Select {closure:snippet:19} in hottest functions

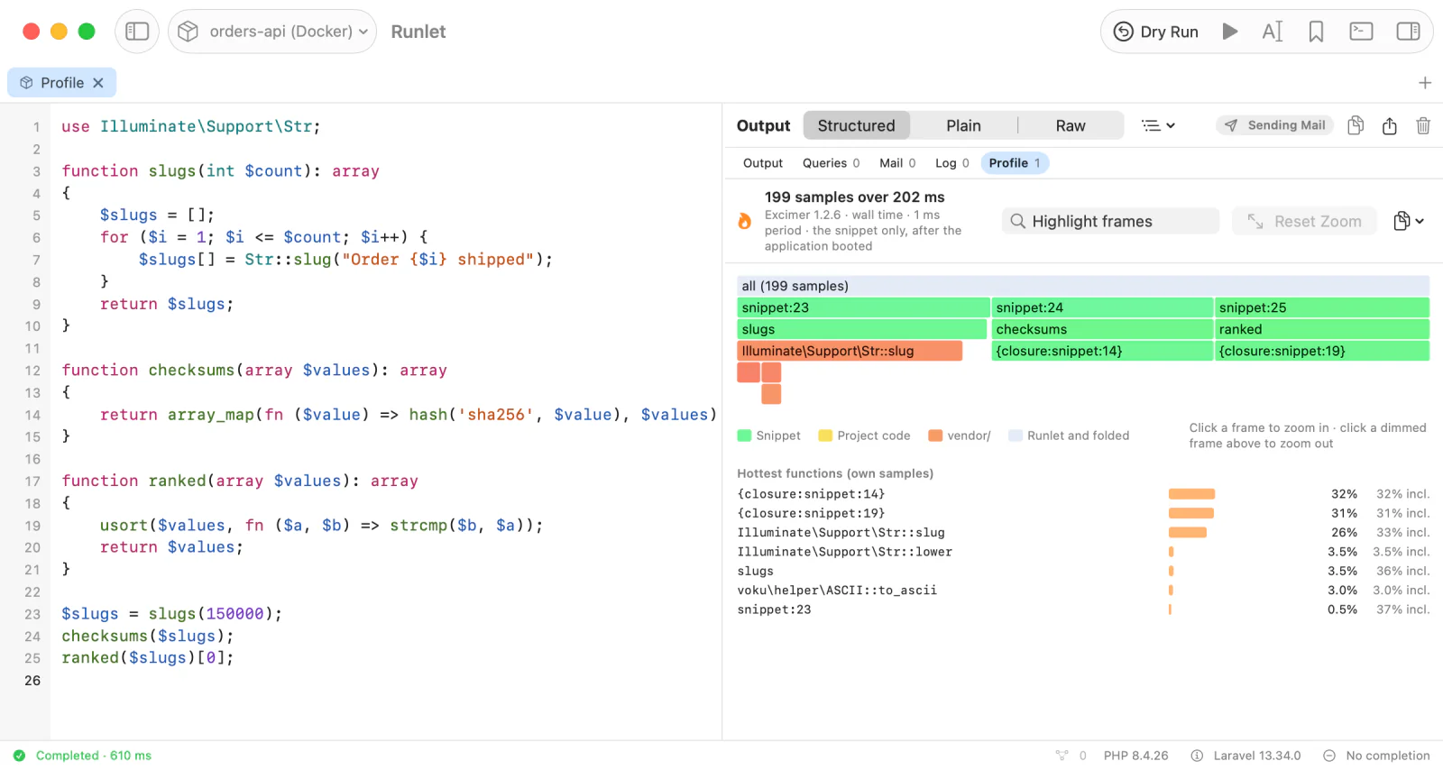(x=1083, y=513)
